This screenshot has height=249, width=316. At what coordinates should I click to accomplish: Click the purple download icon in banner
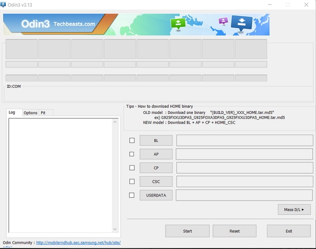pyautogui.click(x=223, y=21)
